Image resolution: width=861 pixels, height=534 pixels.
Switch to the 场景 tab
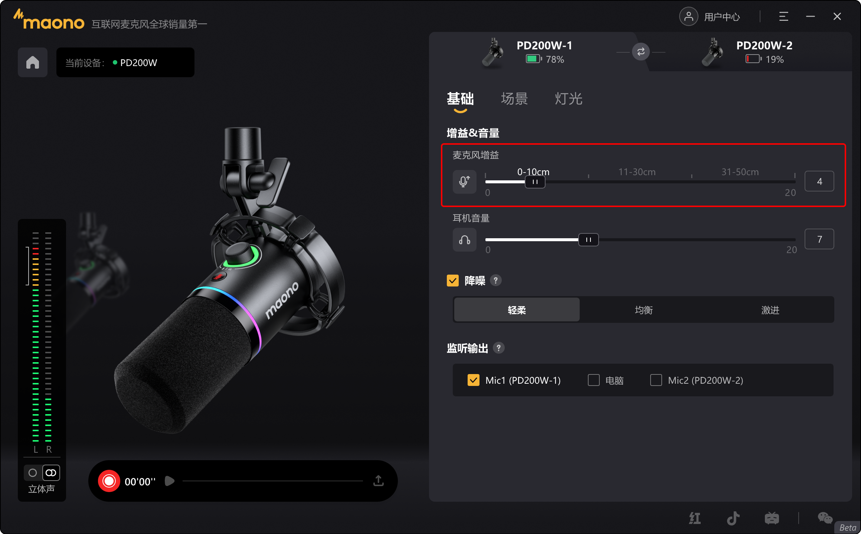click(x=514, y=99)
